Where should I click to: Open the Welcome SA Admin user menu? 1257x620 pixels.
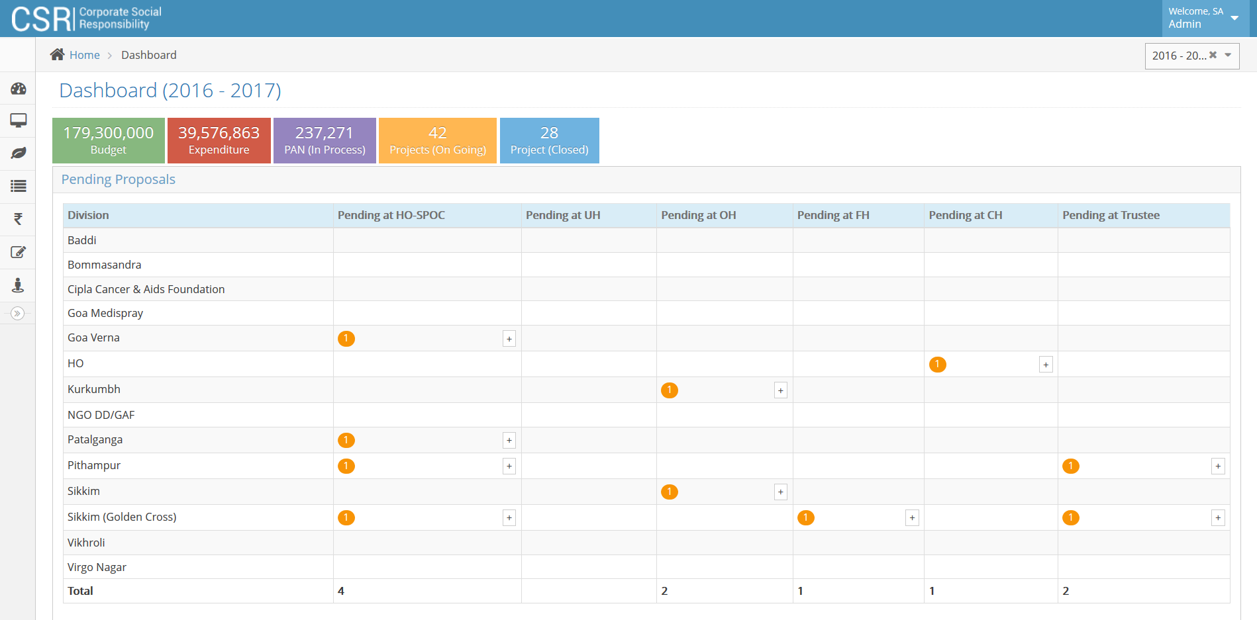click(x=1205, y=18)
